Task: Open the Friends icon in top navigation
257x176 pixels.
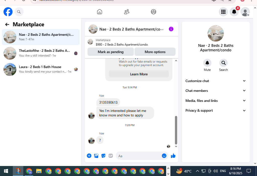Action: click(x=126, y=12)
